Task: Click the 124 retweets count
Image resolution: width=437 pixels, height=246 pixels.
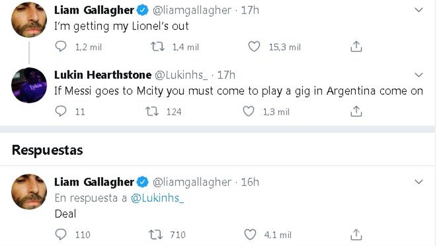Action: [174, 111]
